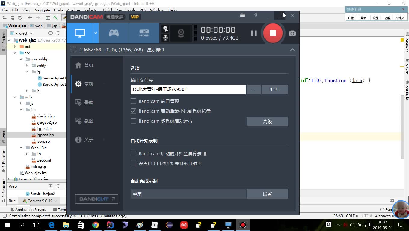The width and height of the screenshot is (409, 231).
Task: Expand External Libraries node
Action: point(9,179)
